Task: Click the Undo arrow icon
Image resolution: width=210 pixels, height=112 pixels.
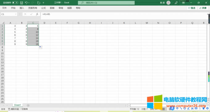Action: tap(26, 3)
